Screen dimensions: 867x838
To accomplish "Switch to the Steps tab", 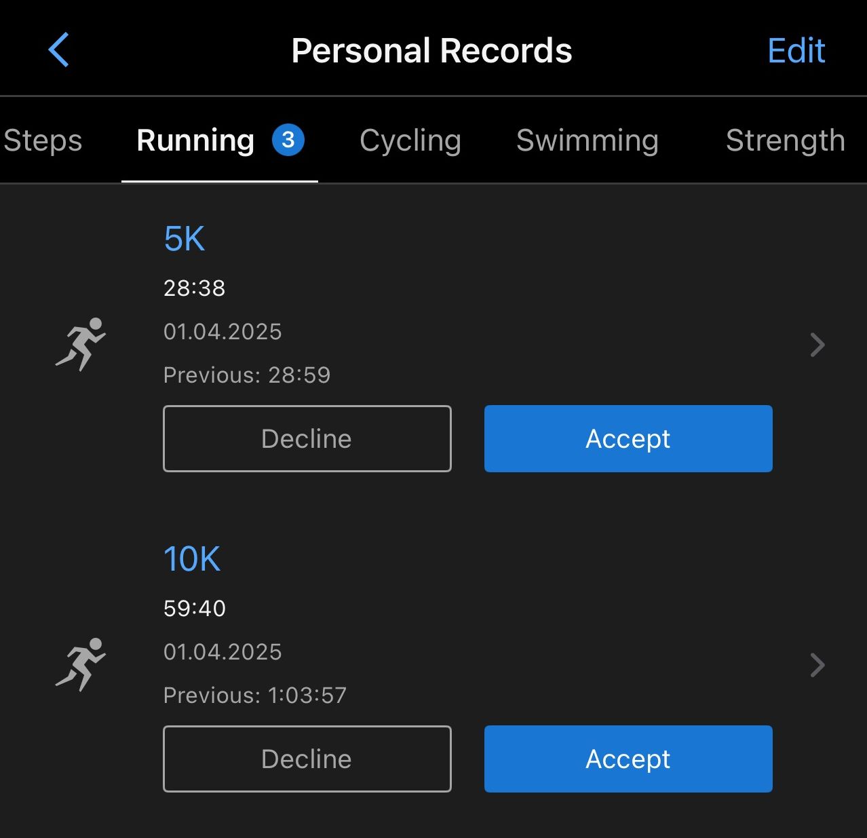I will pyautogui.click(x=43, y=140).
